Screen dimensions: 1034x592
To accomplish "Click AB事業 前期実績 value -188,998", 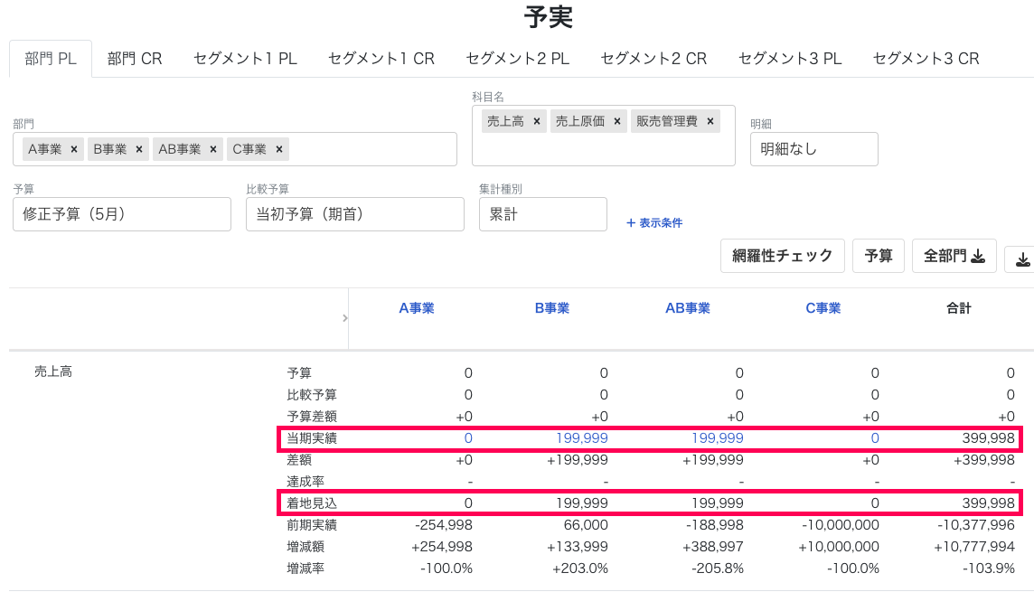I will (x=714, y=525).
